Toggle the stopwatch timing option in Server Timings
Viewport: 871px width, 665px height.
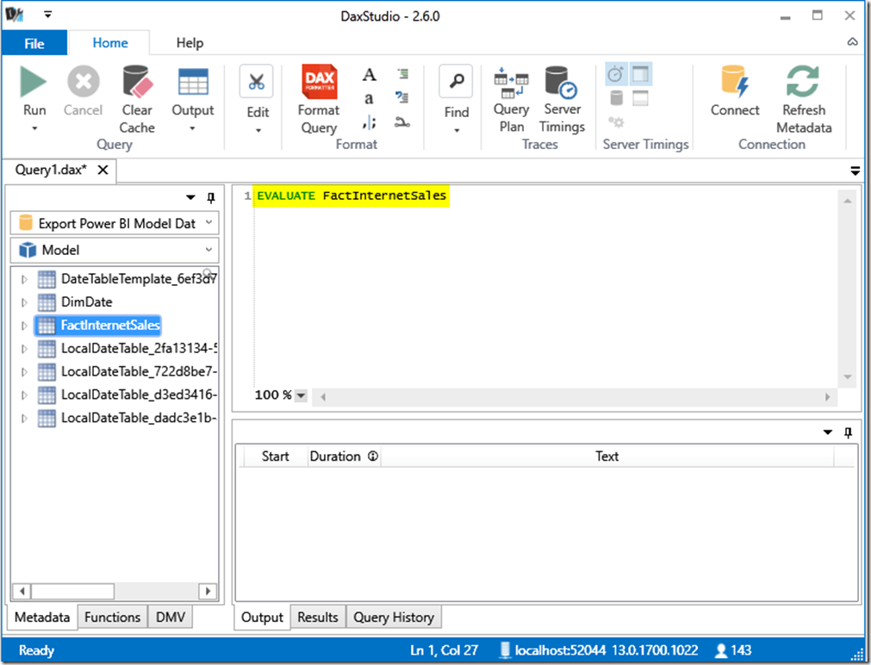(x=615, y=74)
